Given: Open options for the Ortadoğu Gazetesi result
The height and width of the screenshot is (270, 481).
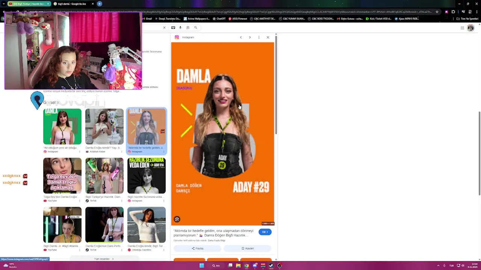Looking at the screenshot, I should pyautogui.click(x=163, y=250).
